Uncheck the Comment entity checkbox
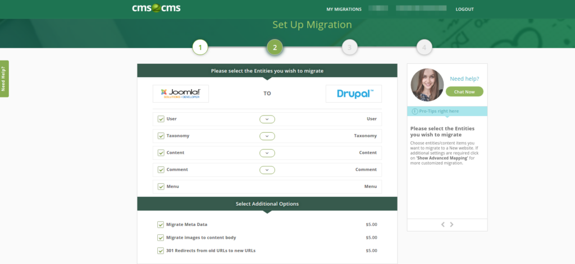Viewport: 575px width, 264px height. click(x=161, y=169)
